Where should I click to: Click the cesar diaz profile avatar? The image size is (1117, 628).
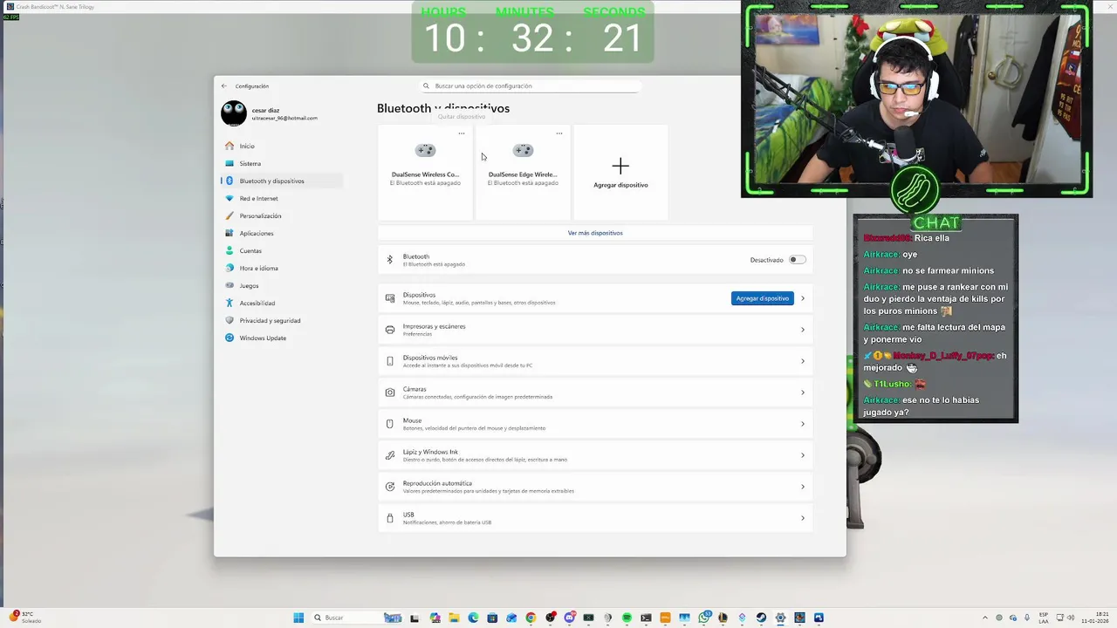[x=234, y=113]
